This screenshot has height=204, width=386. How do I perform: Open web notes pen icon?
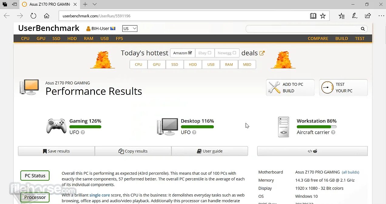click(355, 16)
